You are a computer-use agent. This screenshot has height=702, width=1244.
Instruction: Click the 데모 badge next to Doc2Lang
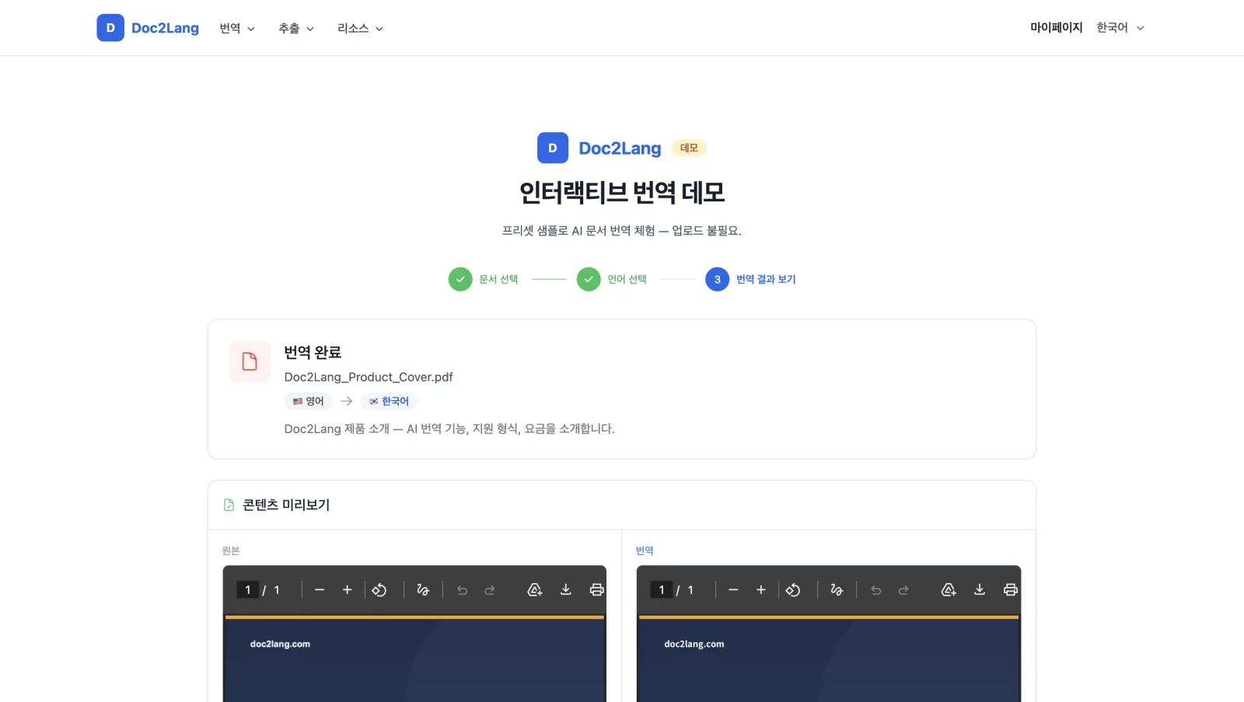(x=689, y=148)
